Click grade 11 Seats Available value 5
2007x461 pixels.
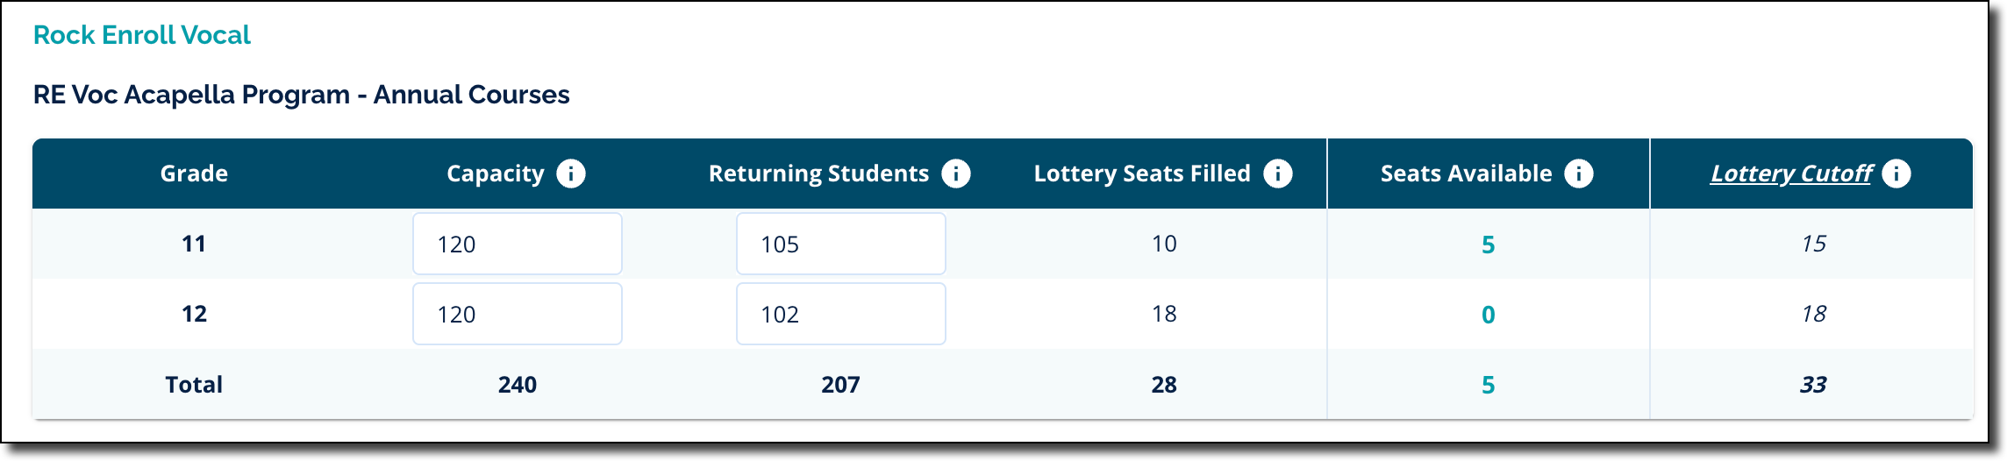coord(1489,245)
